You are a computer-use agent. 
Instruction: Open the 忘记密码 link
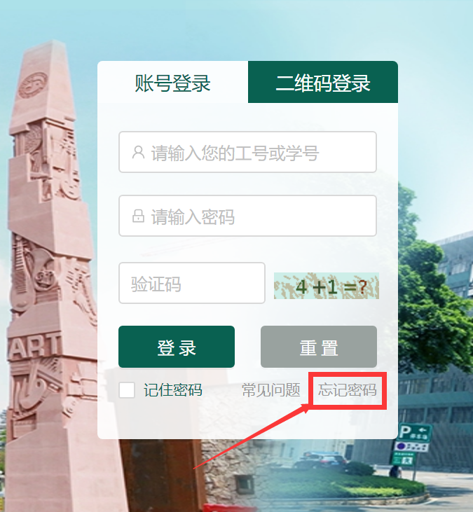point(348,390)
